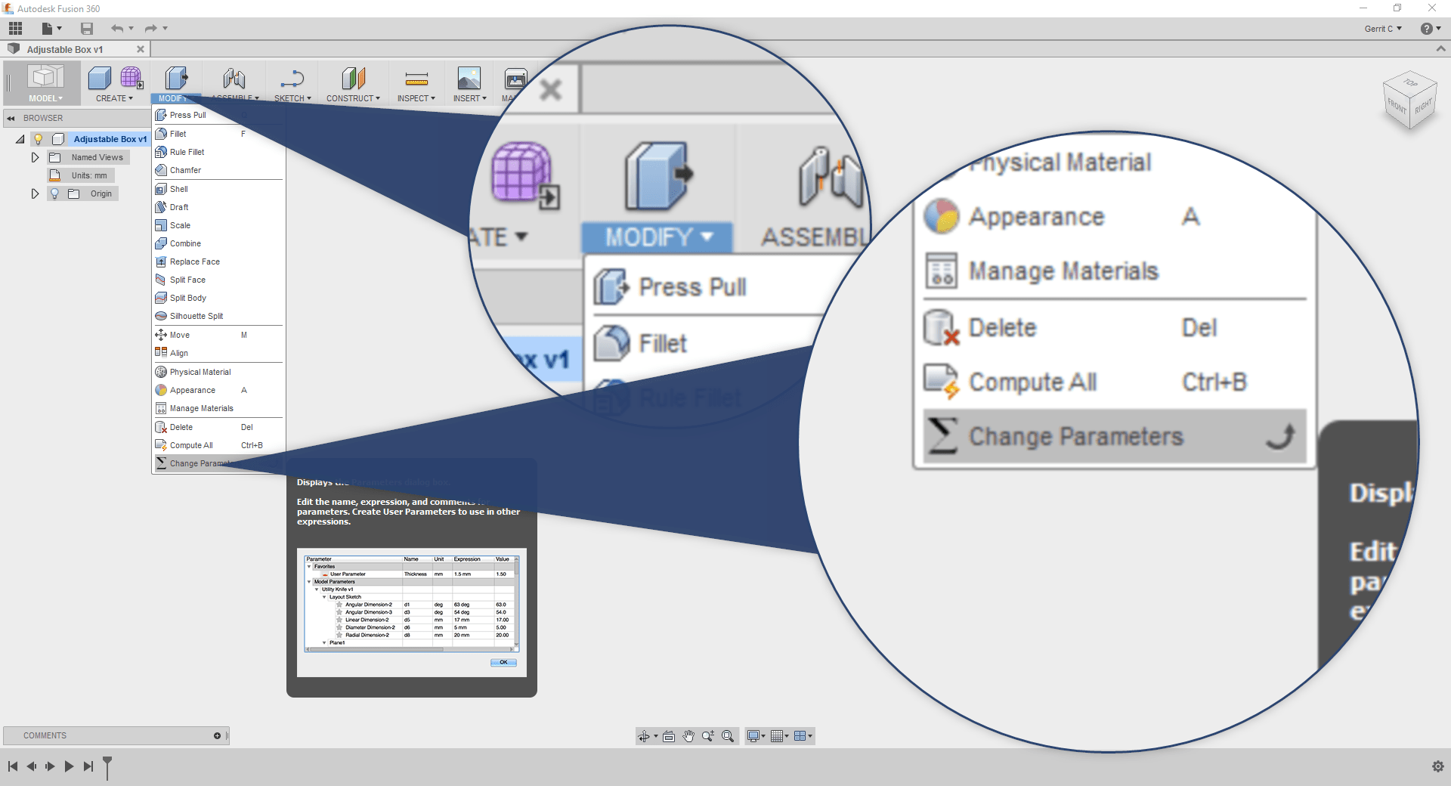Select Split Body in the Modify menu

tap(187, 298)
